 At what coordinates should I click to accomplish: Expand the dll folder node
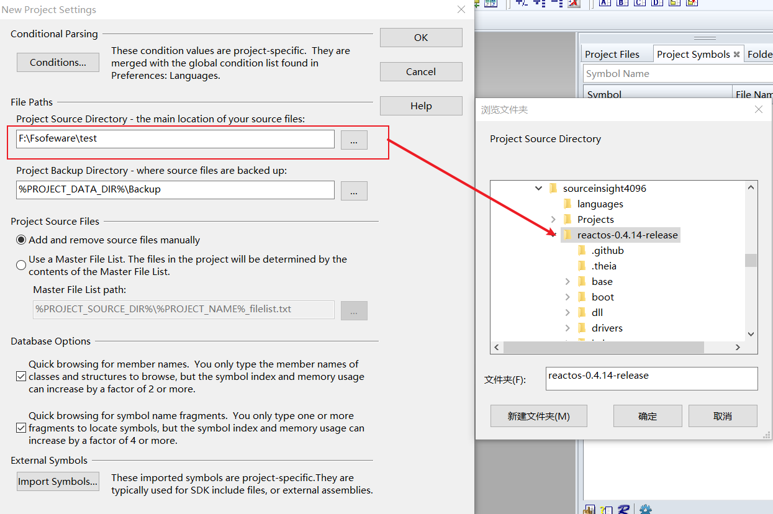567,312
